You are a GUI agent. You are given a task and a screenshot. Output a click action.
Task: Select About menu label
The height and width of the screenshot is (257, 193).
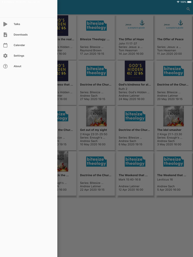[x=17, y=66]
